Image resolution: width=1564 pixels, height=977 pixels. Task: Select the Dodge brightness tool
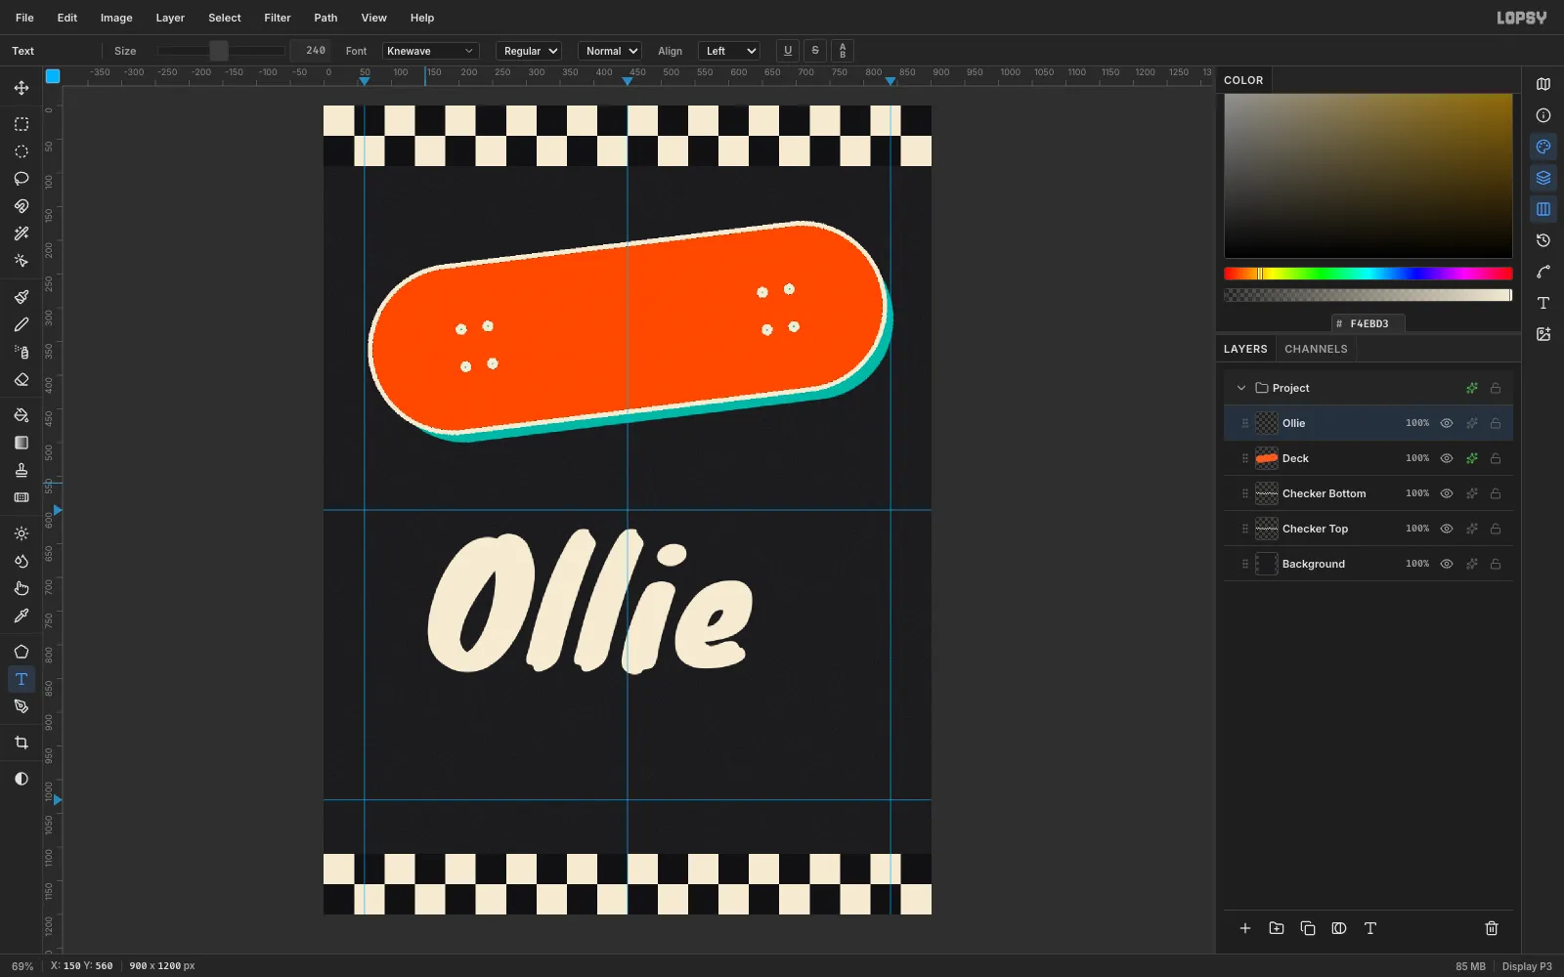(x=22, y=533)
